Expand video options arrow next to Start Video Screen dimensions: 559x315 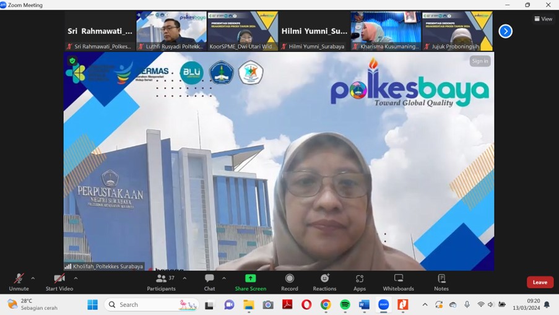(x=76, y=278)
